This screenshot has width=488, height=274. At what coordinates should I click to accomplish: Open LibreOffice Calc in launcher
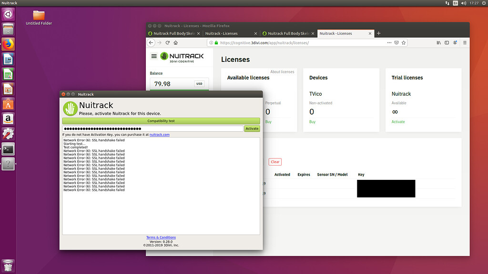8,74
